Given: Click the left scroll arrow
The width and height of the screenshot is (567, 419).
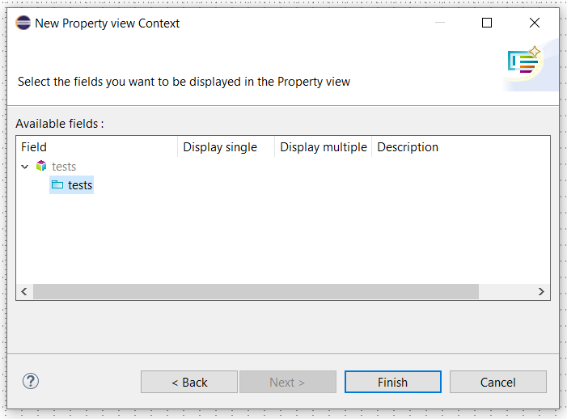Looking at the screenshot, I should tap(24, 291).
